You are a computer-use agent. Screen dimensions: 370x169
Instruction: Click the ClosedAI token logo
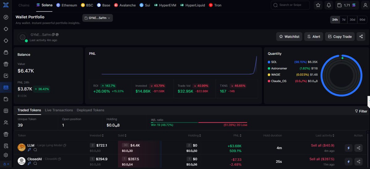point(21,161)
